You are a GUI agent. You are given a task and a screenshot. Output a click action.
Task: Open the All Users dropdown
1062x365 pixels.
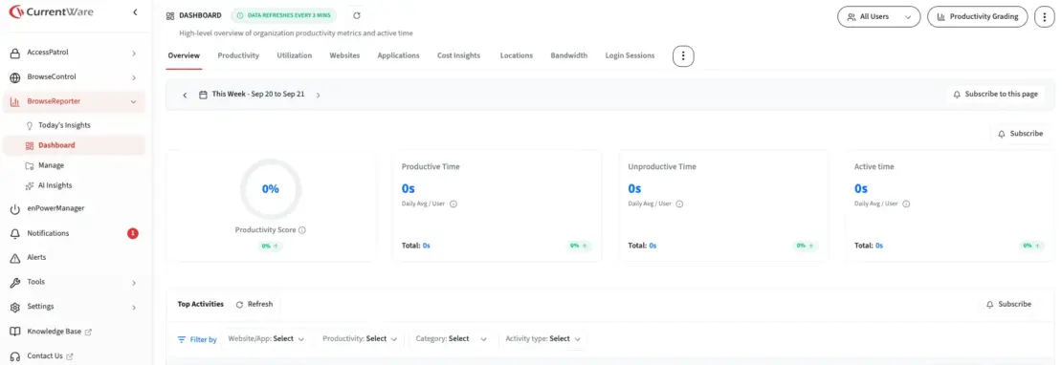point(878,17)
